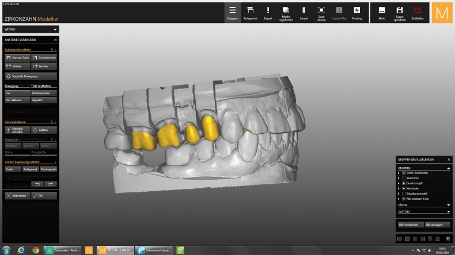Open Google Chrome from taskbar
This screenshot has width=455, height=255.
36,250
